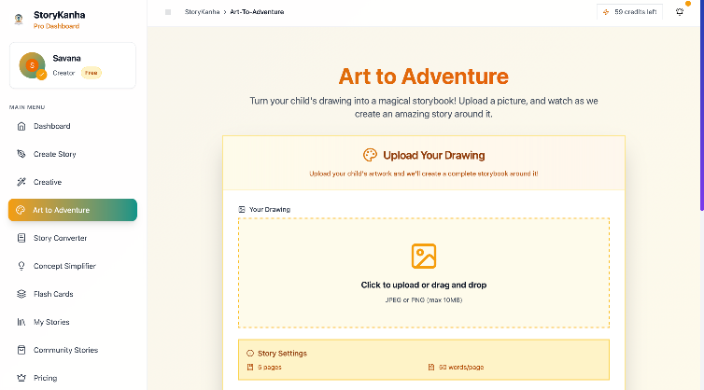The image size is (704, 390).
Task: Click the Flash Cards stack icon
Action: point(21,294)
